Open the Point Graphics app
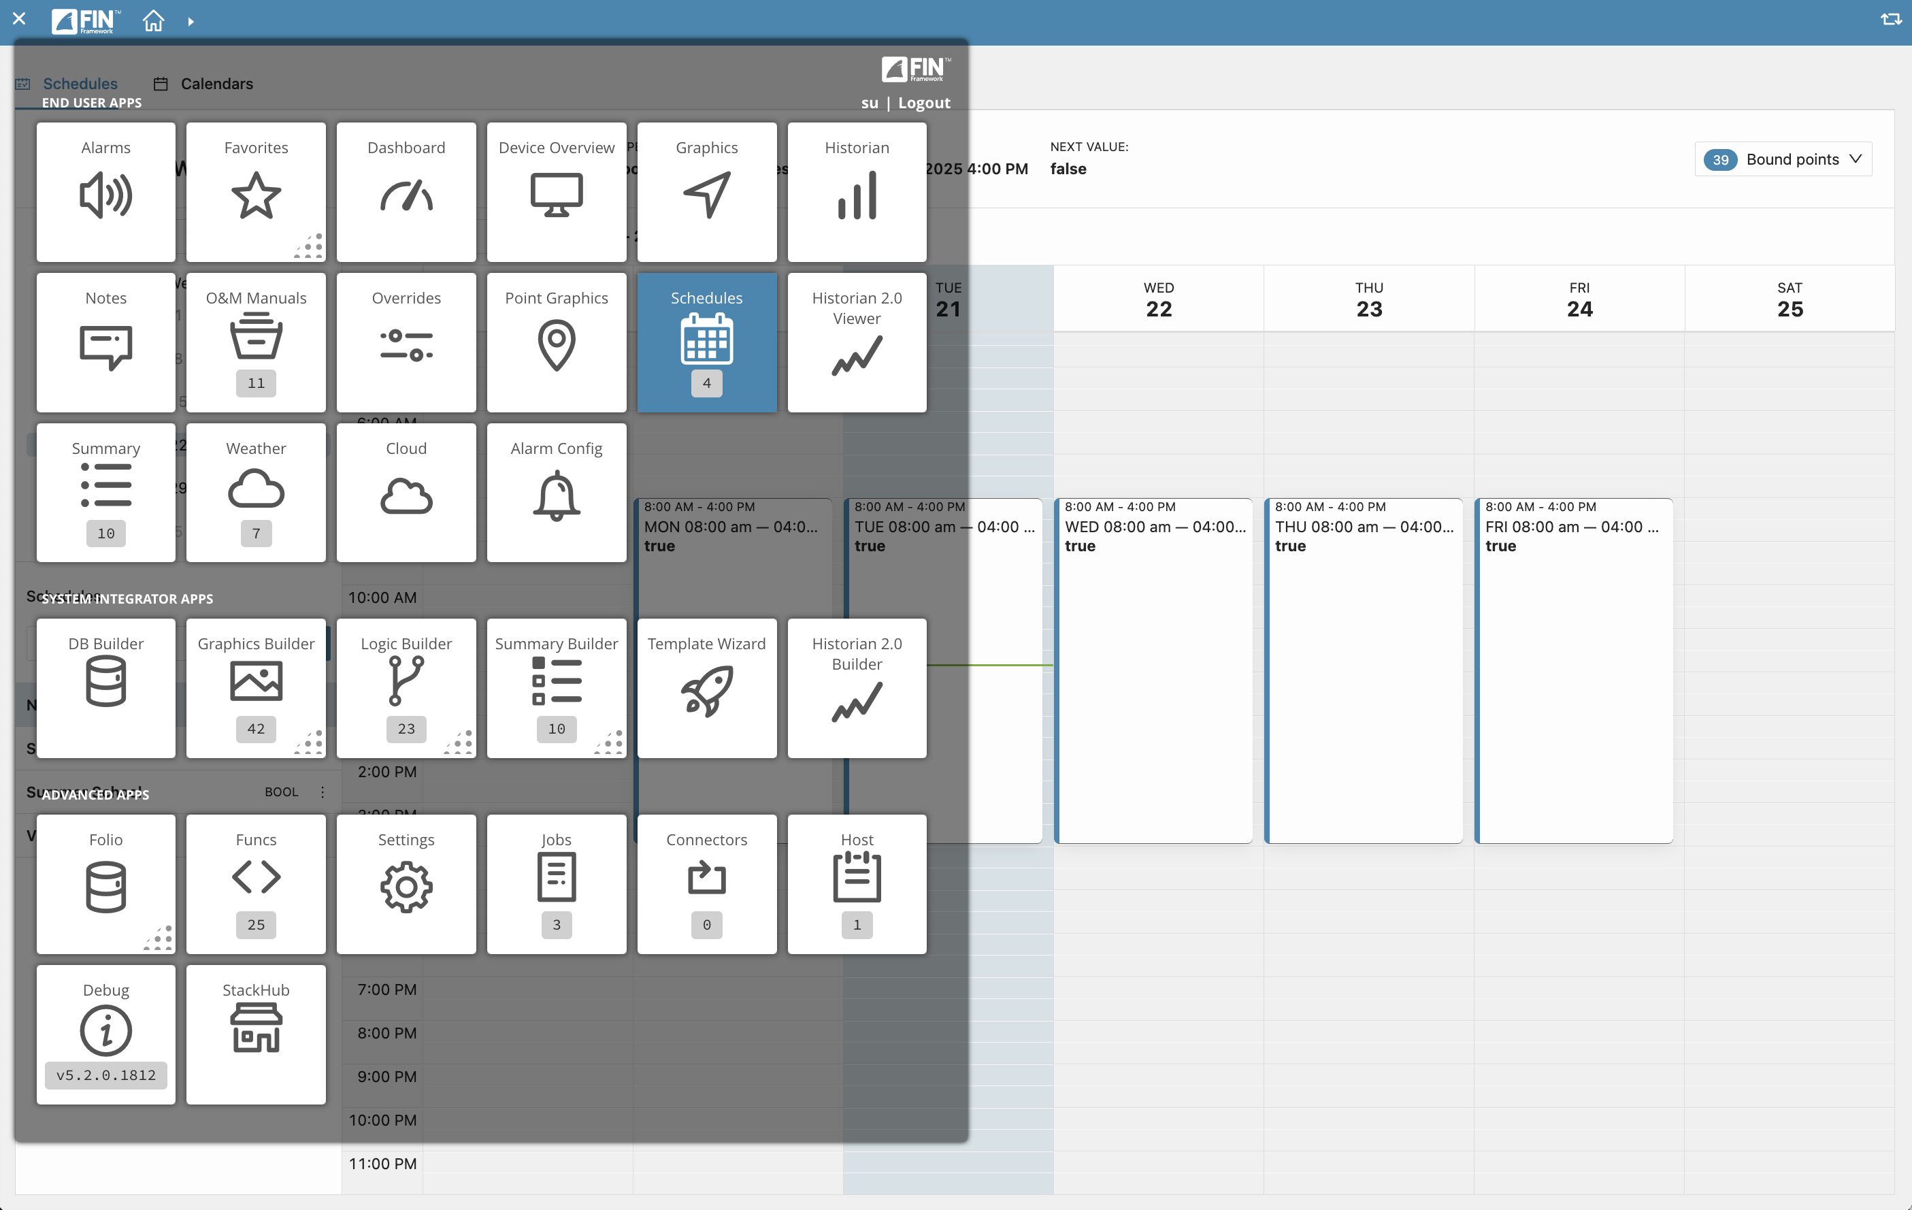 [557, 342]
